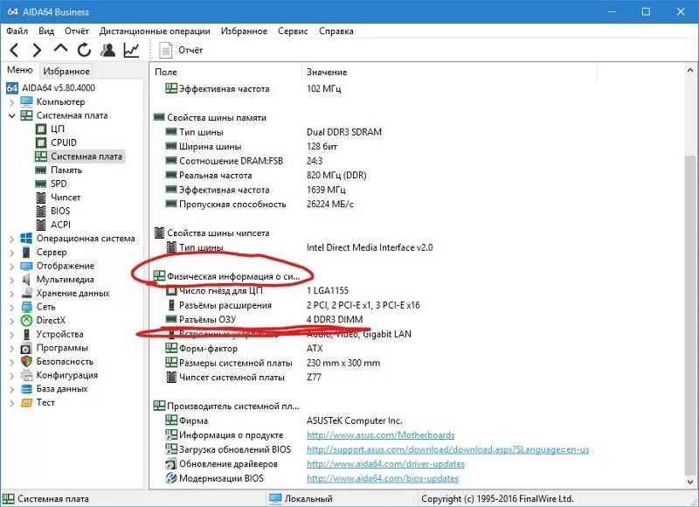Select the Форм-фактор ATX row
Image resolution: width=699 pixels, height=507 pixels.
244,348
